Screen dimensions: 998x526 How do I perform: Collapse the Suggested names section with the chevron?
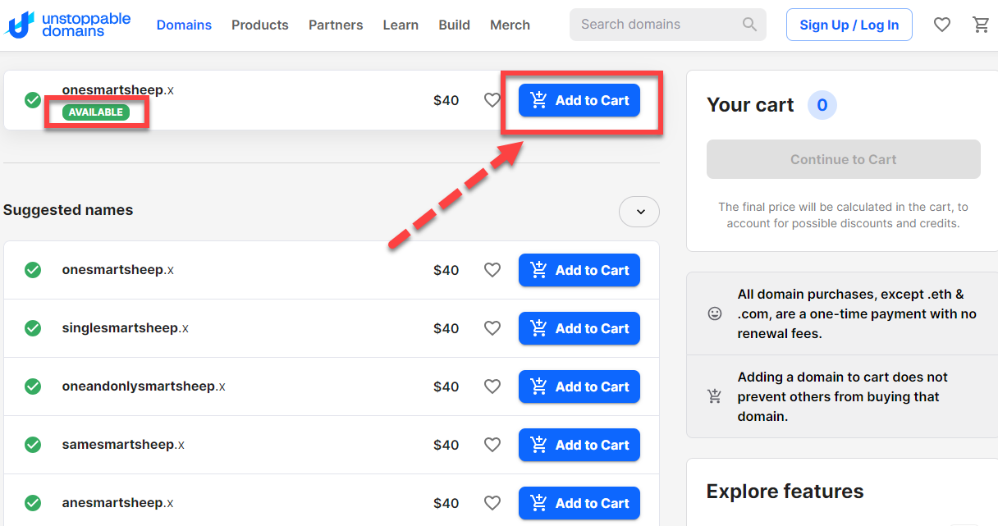tap(639, 212)
